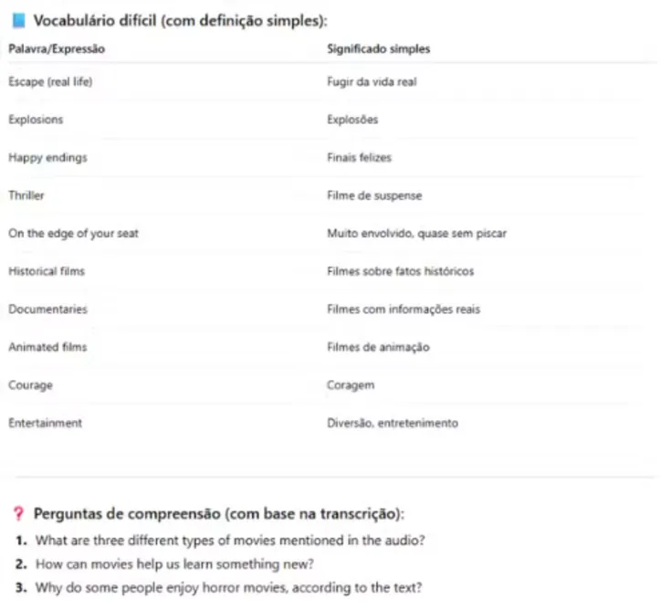The width and height of the screenshot is (661, 610).
Task: Click the definition Fugir da vida real
Action: tap(372, 82)
